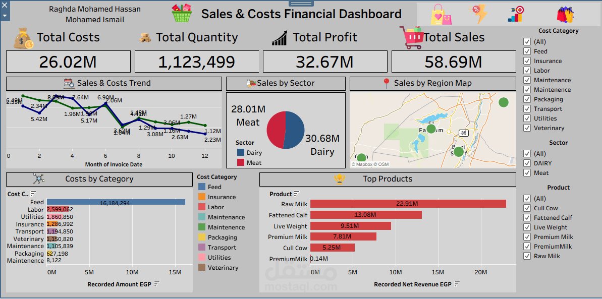The height and width of the screenshot is (299, 602).
Task: Click the red Meat slice of the pie chart
Action: (276, 130)
